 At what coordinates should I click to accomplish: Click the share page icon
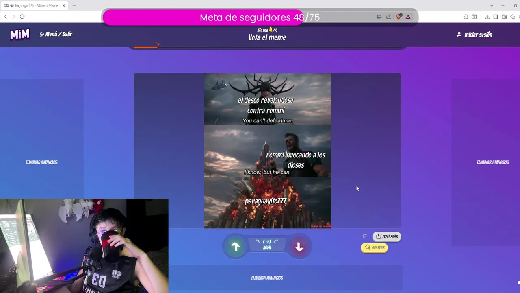coord(388,17)
